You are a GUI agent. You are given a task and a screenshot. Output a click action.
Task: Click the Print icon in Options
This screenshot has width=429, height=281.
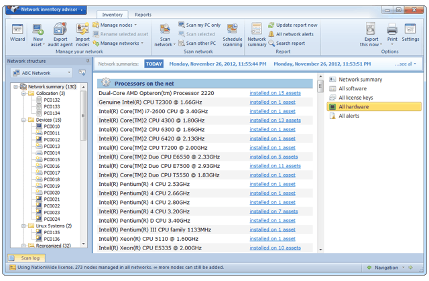point(392,31)
